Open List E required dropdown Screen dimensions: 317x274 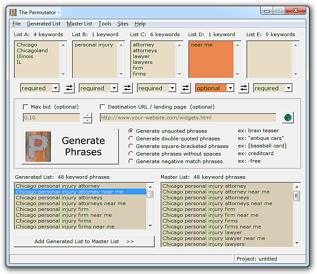(288, 88)
